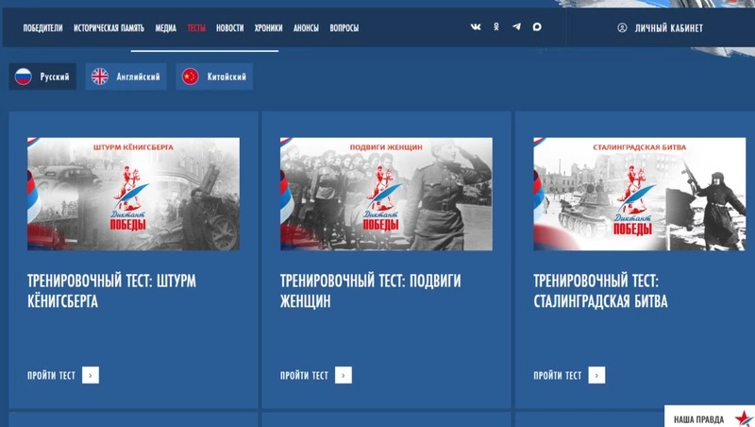Open the Хроники menu item

(268, 28)
